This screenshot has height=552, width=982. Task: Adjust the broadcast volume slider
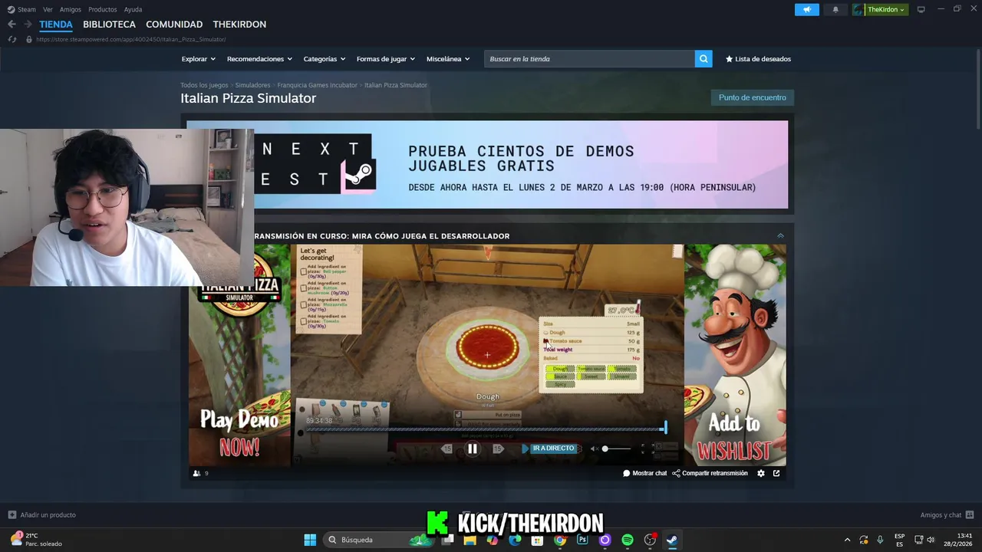[617, 449]
